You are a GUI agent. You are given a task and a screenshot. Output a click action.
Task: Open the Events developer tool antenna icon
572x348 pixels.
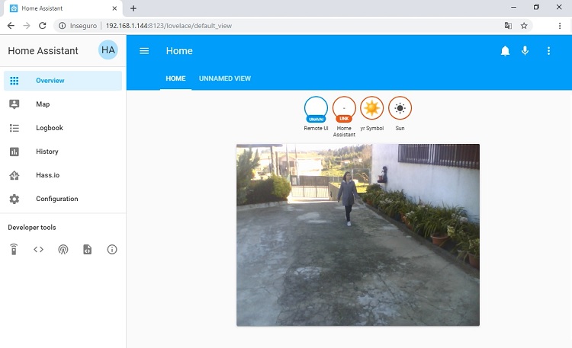[63, 249]
